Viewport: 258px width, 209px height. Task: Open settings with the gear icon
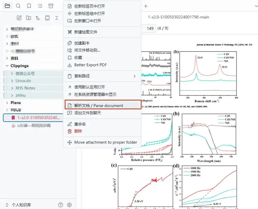coord(69,205)
